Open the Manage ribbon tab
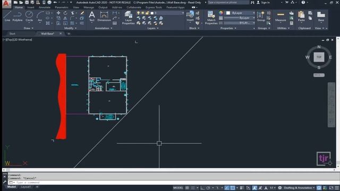The image size is (340, 191). [89, 7]
